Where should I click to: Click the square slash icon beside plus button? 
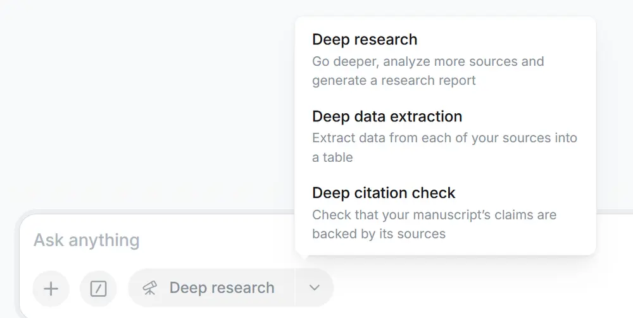click(x=98, y=288)
